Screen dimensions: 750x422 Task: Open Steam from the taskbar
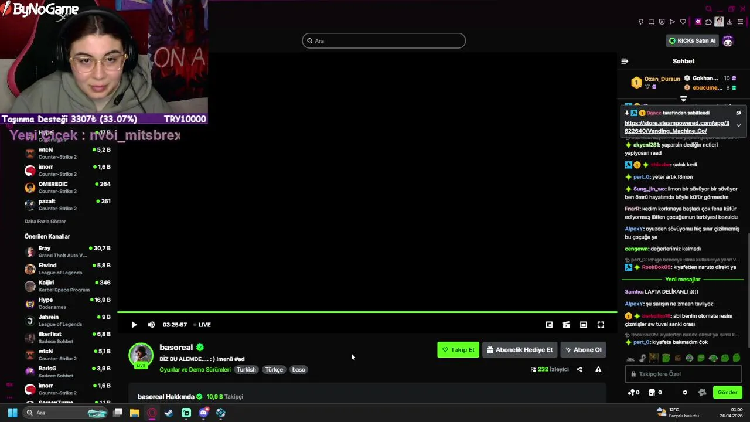[x=169, y=413]
